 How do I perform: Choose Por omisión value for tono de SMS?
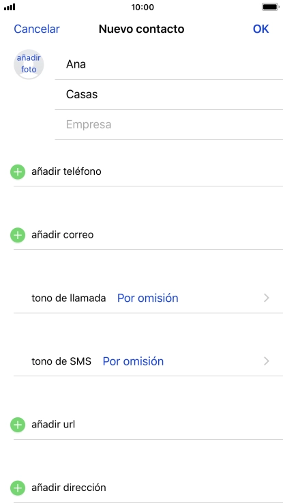[x=133, y=361]
